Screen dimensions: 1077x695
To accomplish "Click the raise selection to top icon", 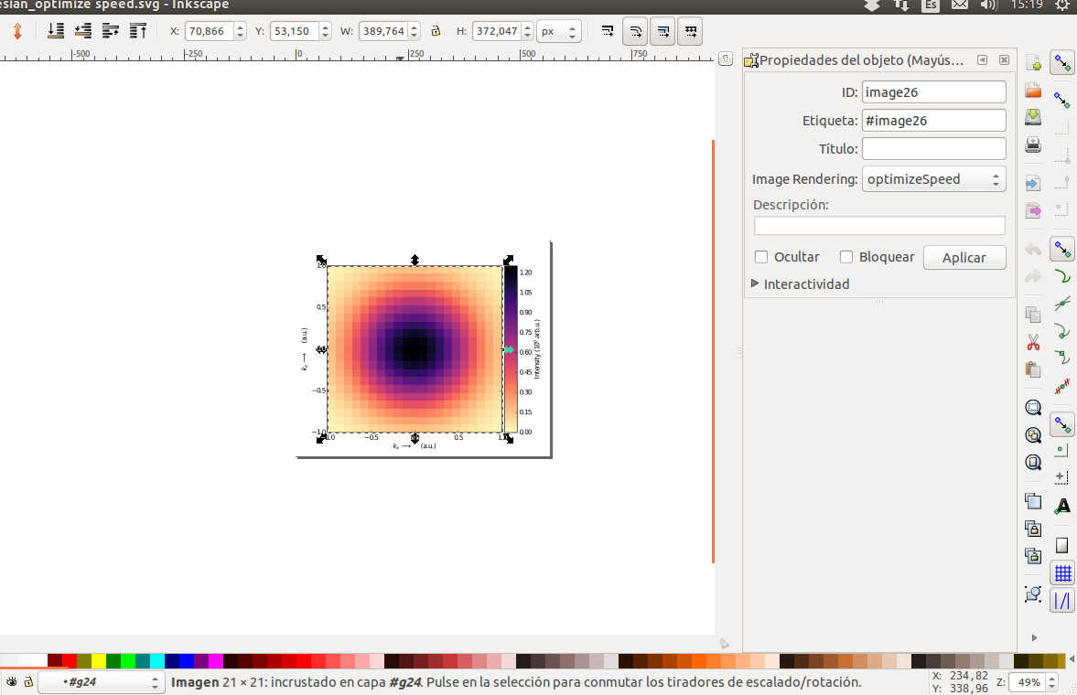I will pos(138,31).
